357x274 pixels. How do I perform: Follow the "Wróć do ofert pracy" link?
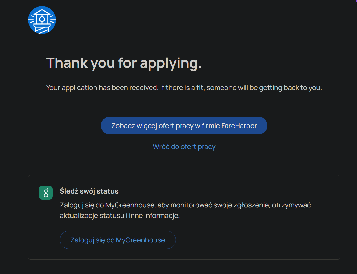184,147
